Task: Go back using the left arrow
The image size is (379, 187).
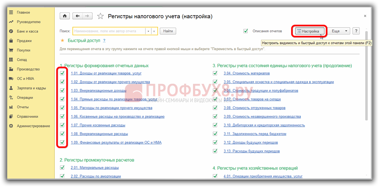Action: click(78, 16)
